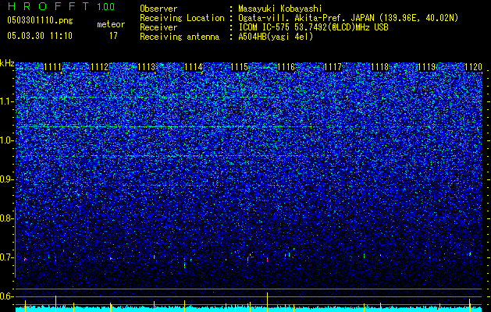Click the 0.9 kHz axis label

[x=6, y=179]
